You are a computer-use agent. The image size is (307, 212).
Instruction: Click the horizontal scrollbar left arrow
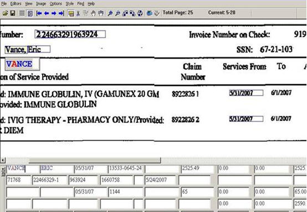click(3, 160)
